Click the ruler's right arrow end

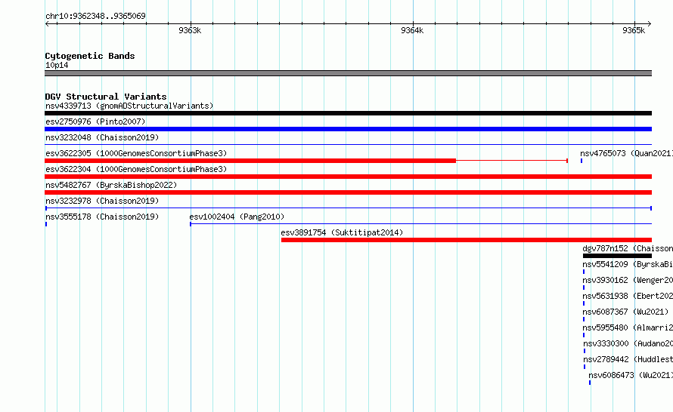[x=650, y=23]
